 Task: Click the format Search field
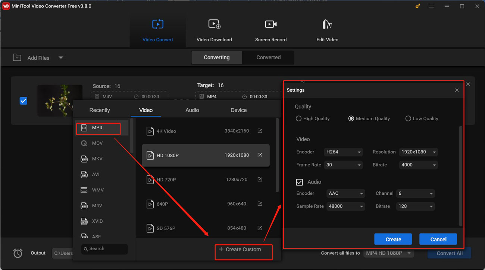pyautogui.click(x=104, y=249)
